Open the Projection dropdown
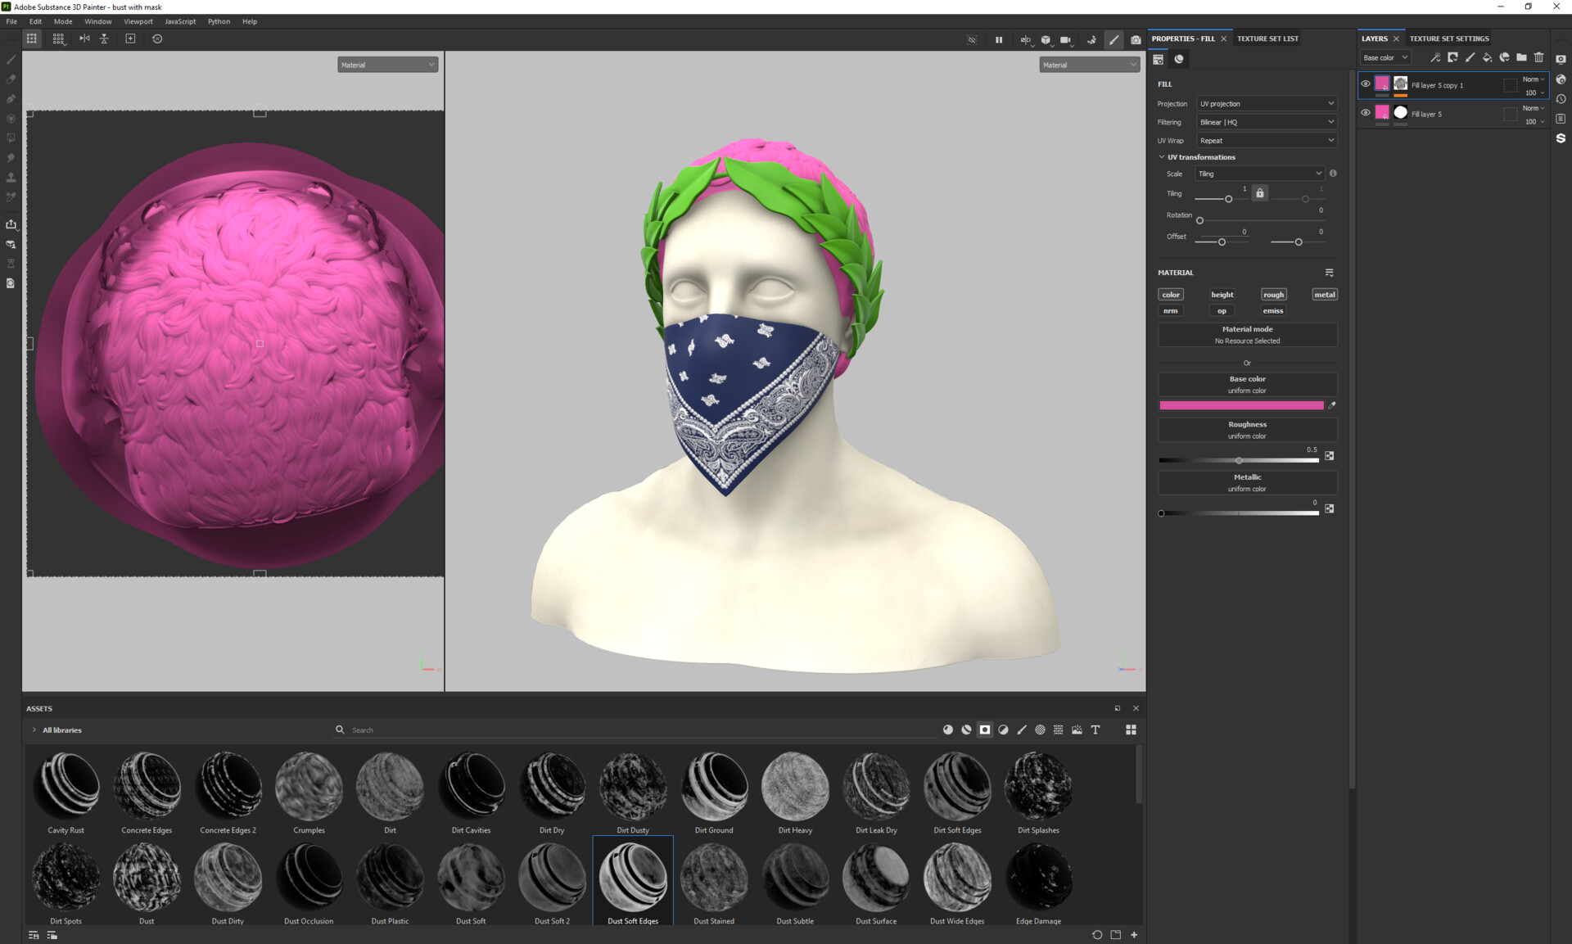1572x944 pixels. click(1266, 104)
